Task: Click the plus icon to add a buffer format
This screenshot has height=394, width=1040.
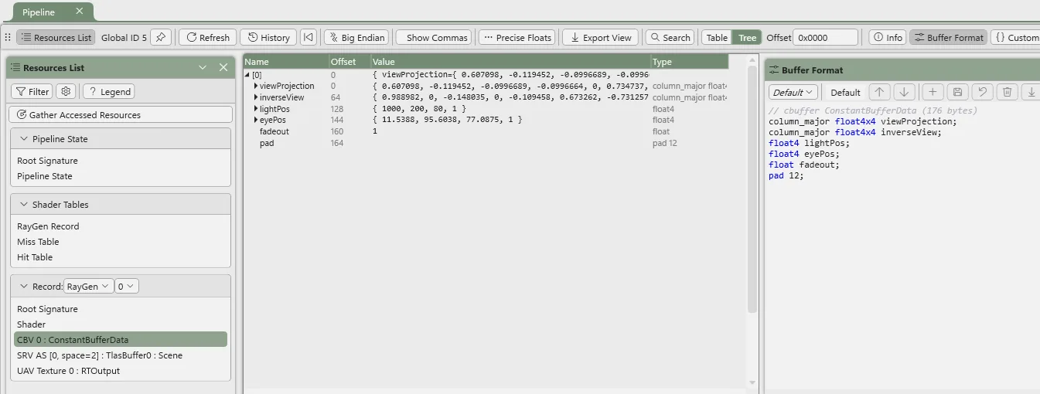Action: (x=933, y=92)
